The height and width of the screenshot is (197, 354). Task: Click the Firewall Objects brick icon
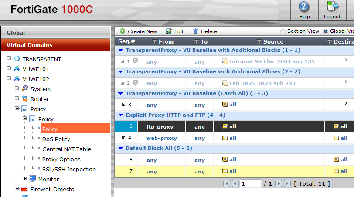(x=24, y=189)
